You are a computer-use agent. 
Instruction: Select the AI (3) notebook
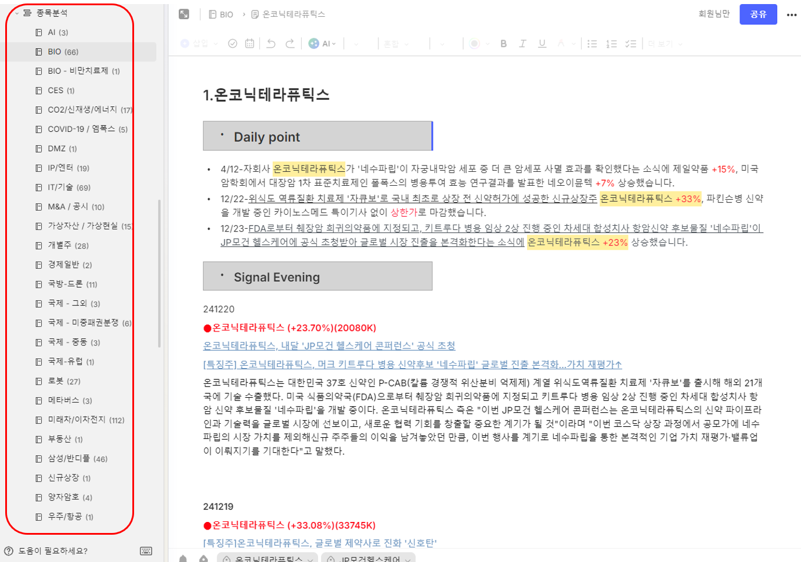pos(58,33)
